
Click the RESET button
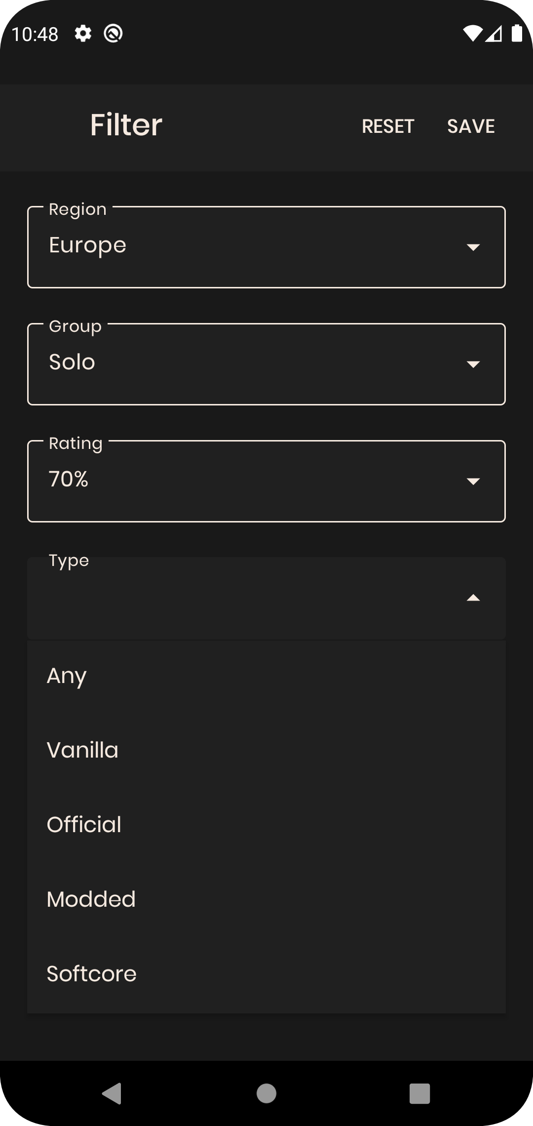388,126
